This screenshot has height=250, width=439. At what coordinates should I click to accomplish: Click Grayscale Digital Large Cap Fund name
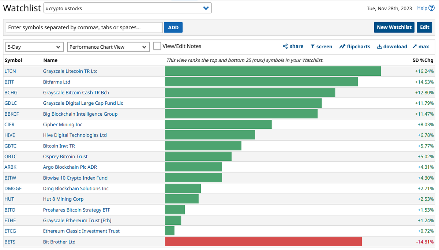tap(83, 103)
